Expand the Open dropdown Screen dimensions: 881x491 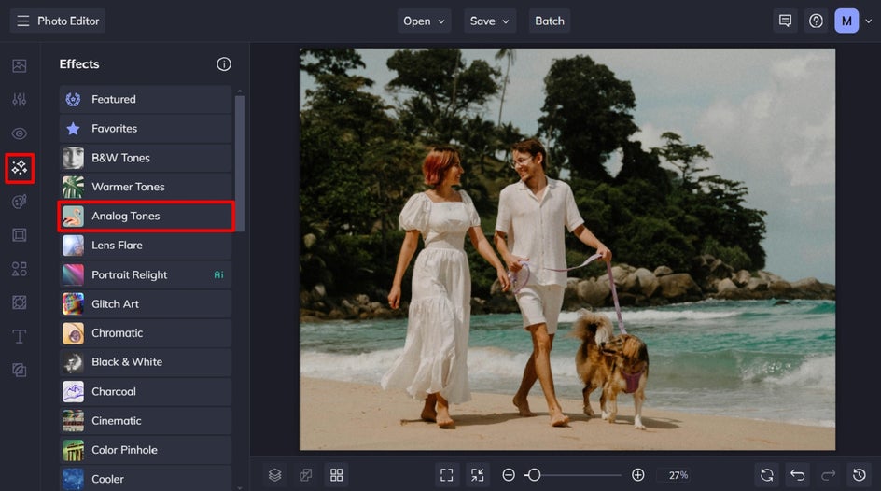pos(425,21)
